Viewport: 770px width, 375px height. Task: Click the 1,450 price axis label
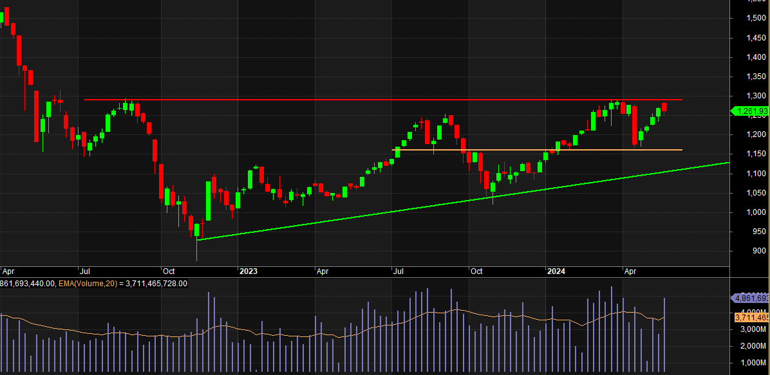click(x=756, y=38)
